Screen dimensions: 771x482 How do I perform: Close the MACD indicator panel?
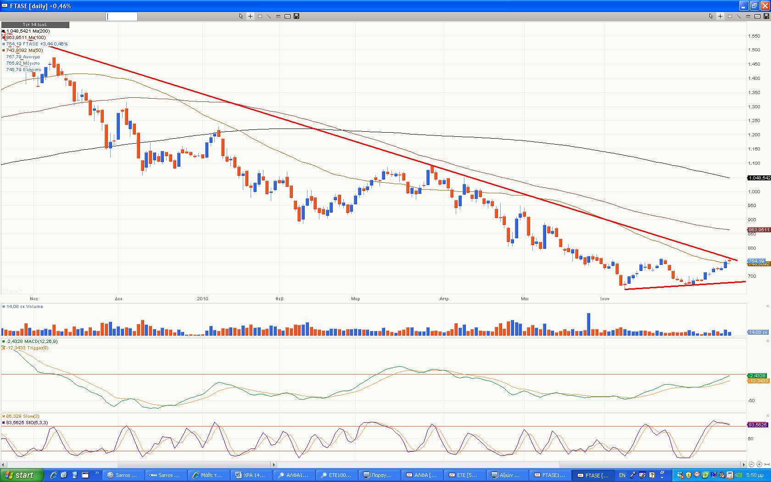click(768, 341)
